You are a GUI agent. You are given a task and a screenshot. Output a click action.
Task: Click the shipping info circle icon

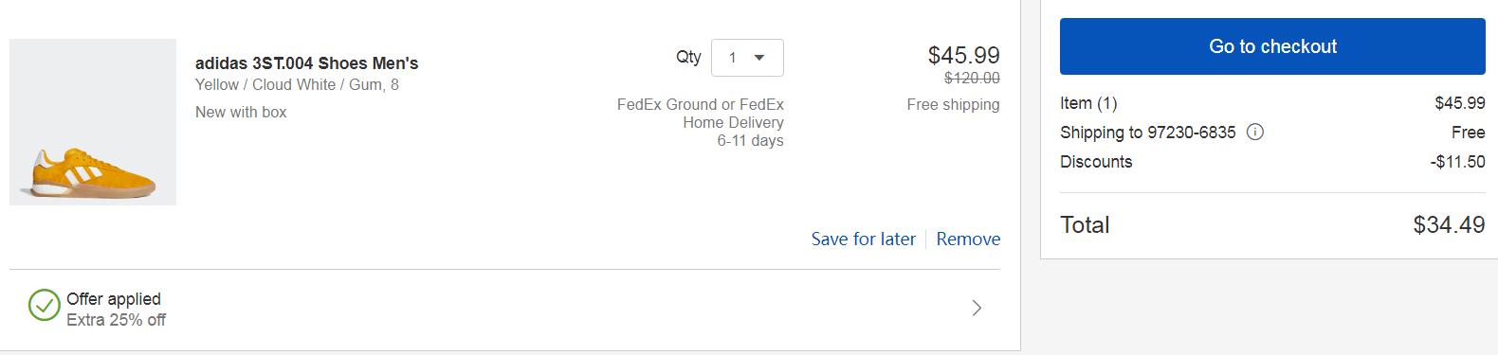[1254, 133]
